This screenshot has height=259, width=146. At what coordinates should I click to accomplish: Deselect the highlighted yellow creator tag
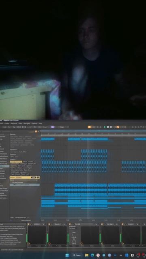pyautogui.click(x=16, y=161)
